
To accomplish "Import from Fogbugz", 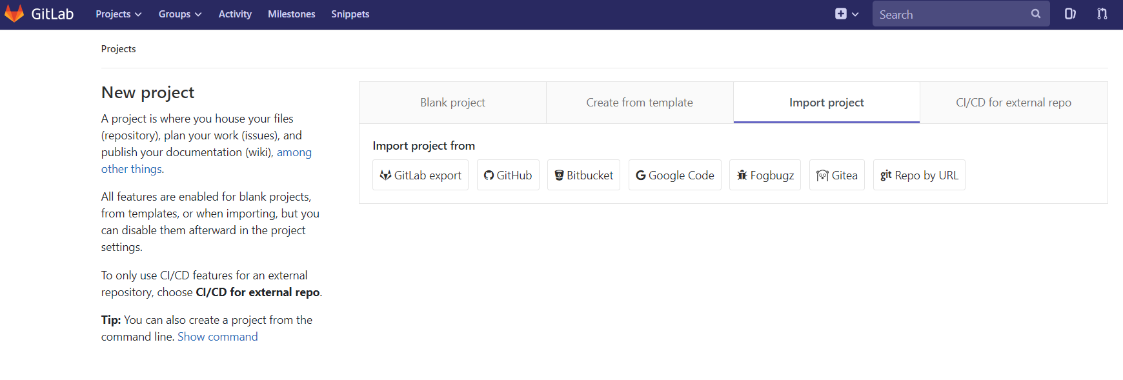I will tap(765, 175).
